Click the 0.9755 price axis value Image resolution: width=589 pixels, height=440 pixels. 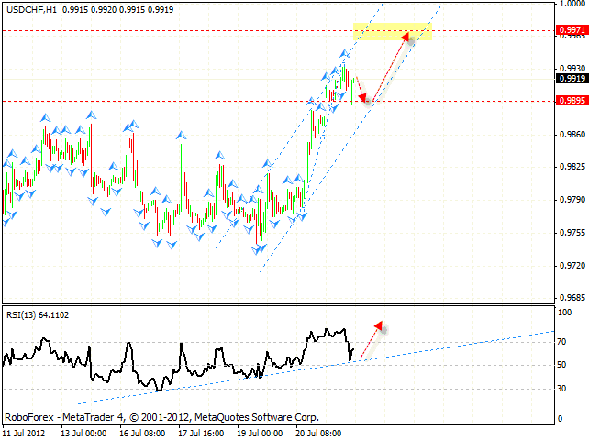coord(571,233)
